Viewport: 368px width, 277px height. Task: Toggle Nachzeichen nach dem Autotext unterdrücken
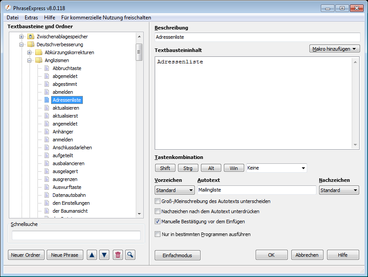[158, 211]
